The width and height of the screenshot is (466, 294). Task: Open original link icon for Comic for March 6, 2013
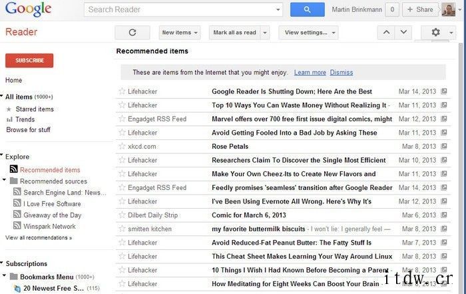coord(444,215)
